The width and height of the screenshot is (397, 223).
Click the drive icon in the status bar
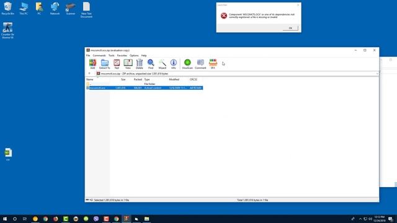87,200
